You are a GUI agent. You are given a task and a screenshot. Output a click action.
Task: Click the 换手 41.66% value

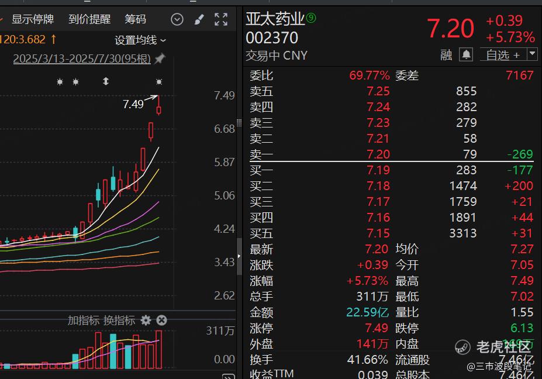(x=367, y=360)
